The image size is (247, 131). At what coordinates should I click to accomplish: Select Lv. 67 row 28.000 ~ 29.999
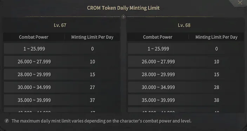62,74
